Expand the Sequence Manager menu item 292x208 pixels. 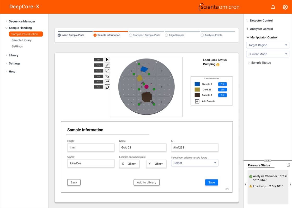(22, 21)
